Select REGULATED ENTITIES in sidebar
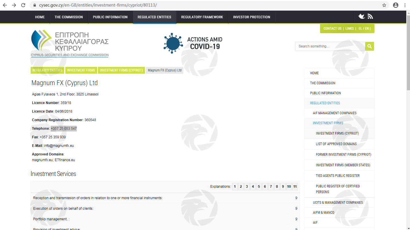The width and height of the screenshot is (410, 230). [x=339, y=103]
